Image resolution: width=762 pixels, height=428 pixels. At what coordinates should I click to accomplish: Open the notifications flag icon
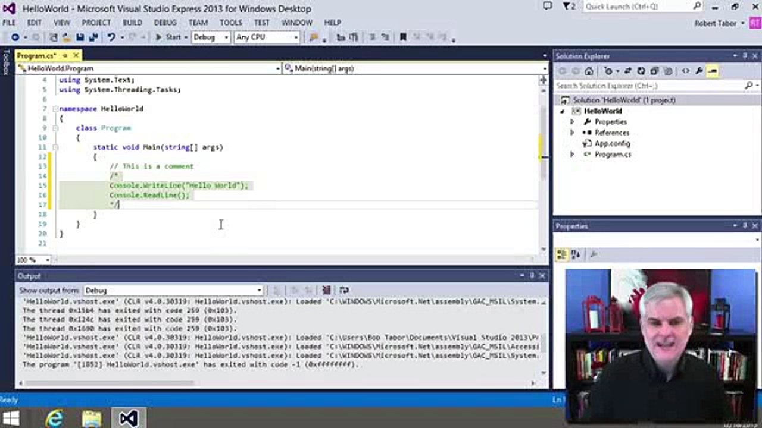[569, 7]
